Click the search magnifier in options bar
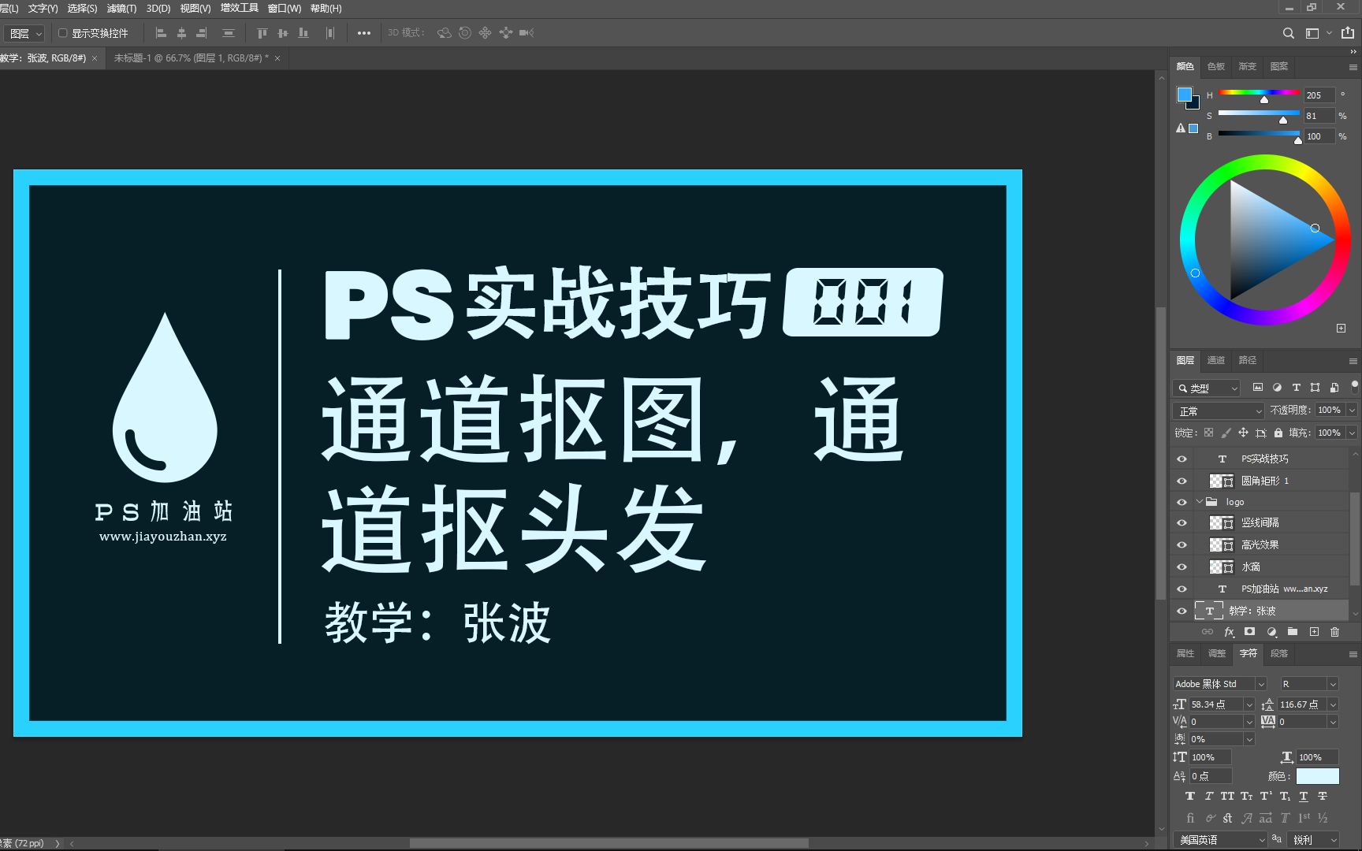Viewport: 1362px width, 851px height. pyautogui.click(x=1288, y=33)
